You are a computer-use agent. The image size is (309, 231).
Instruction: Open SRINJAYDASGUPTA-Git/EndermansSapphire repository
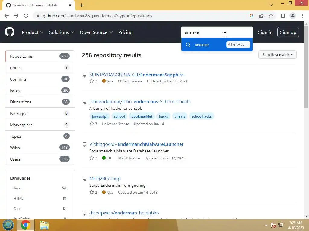click(136, 75)
